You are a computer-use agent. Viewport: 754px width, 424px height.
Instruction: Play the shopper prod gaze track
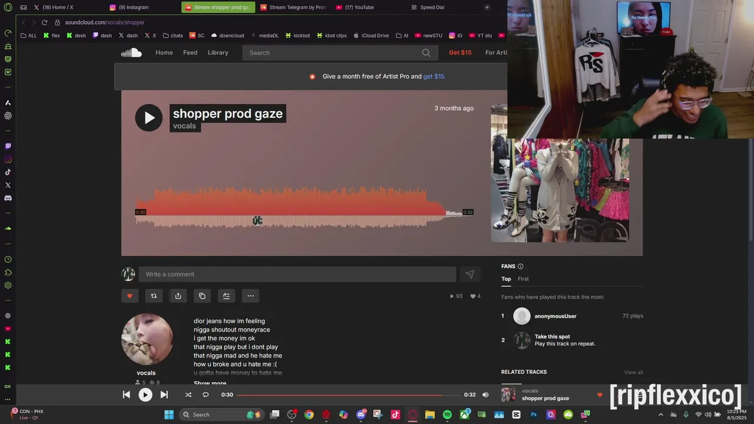pos(148,118)
